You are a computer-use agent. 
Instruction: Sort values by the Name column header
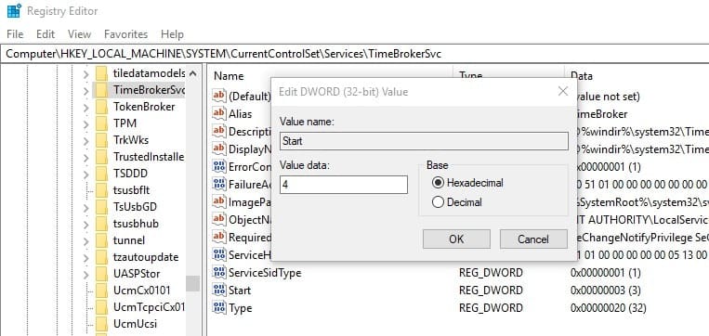coord(229,76)
